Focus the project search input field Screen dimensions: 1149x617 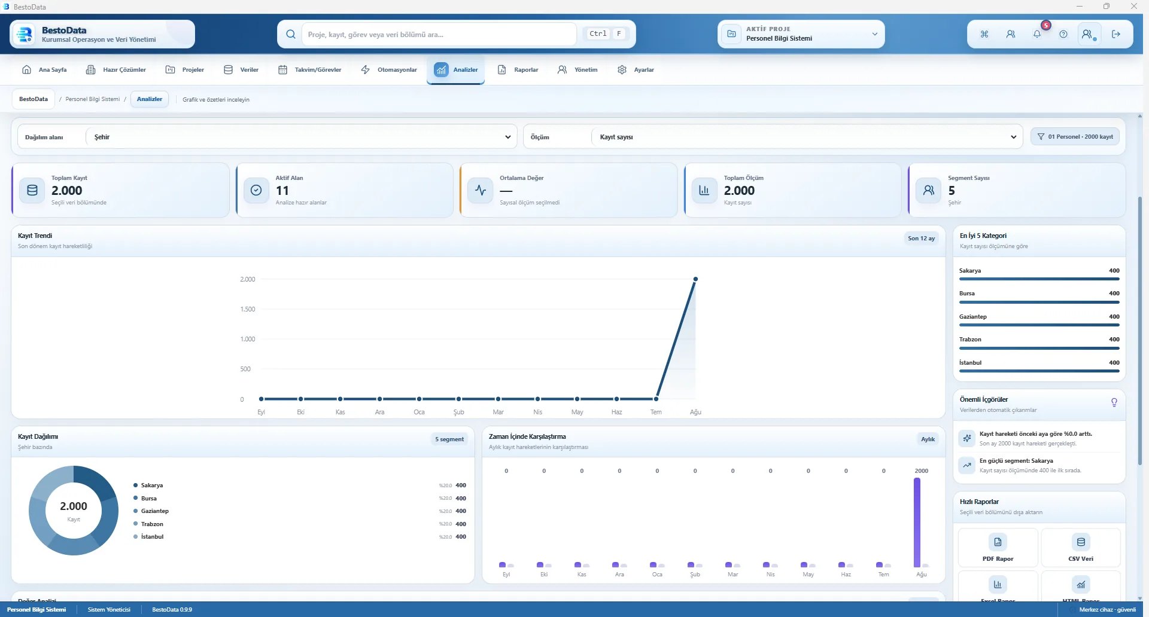(x=439, y=34)
